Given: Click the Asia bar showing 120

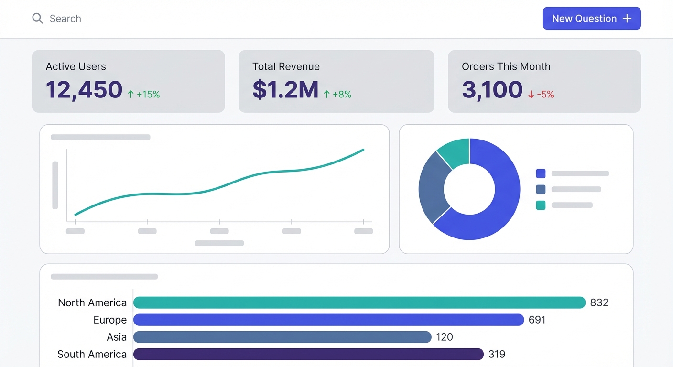Looking at the screenshot, I should pos(282,337).
